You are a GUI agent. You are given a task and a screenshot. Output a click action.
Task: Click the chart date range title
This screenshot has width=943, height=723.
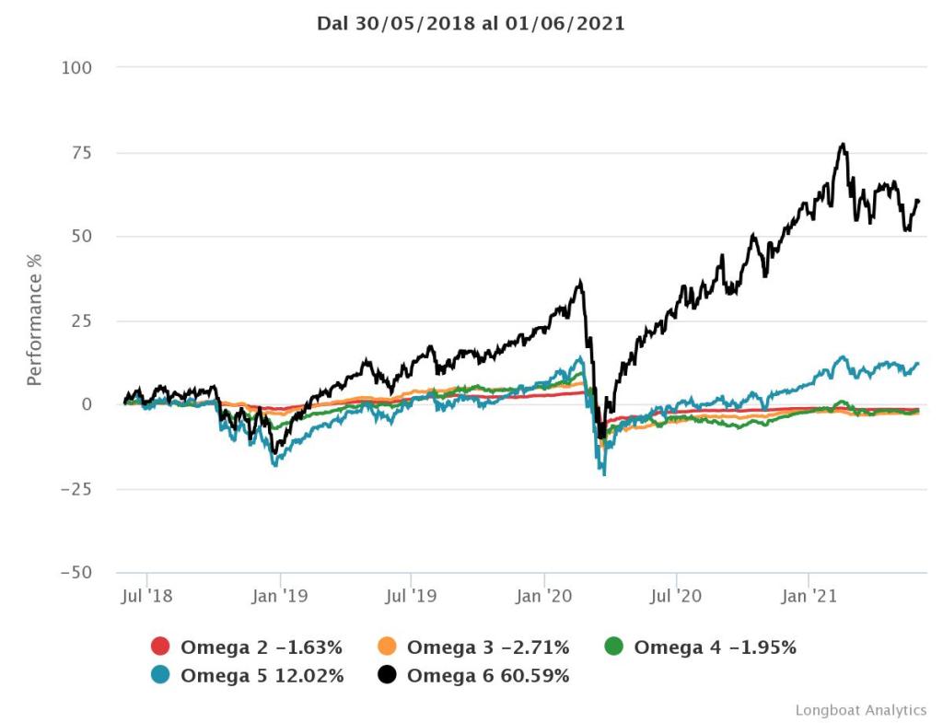point(471,24)
